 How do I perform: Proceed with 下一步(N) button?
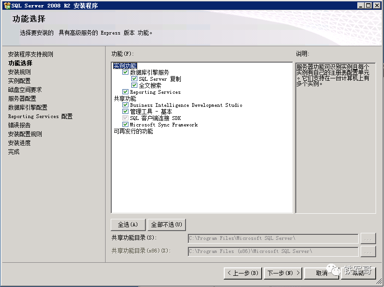pyautogui.click(x=282, y=273)
